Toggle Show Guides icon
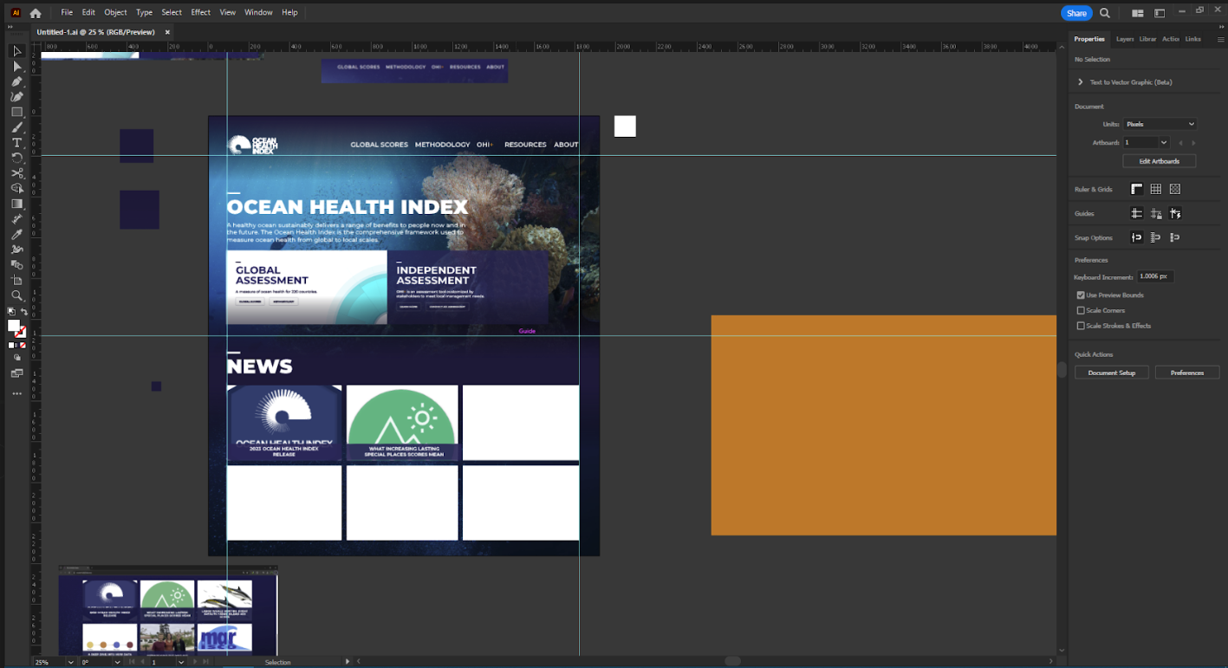This screenshot has width=1228, height=668. [x=1137, y=213]
